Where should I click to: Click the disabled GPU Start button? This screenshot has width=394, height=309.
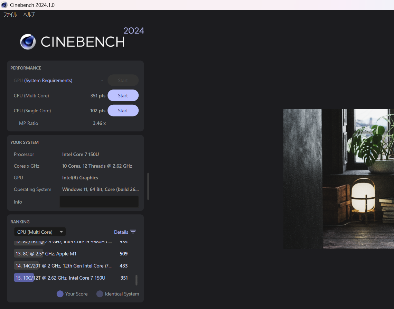point(123,81)
